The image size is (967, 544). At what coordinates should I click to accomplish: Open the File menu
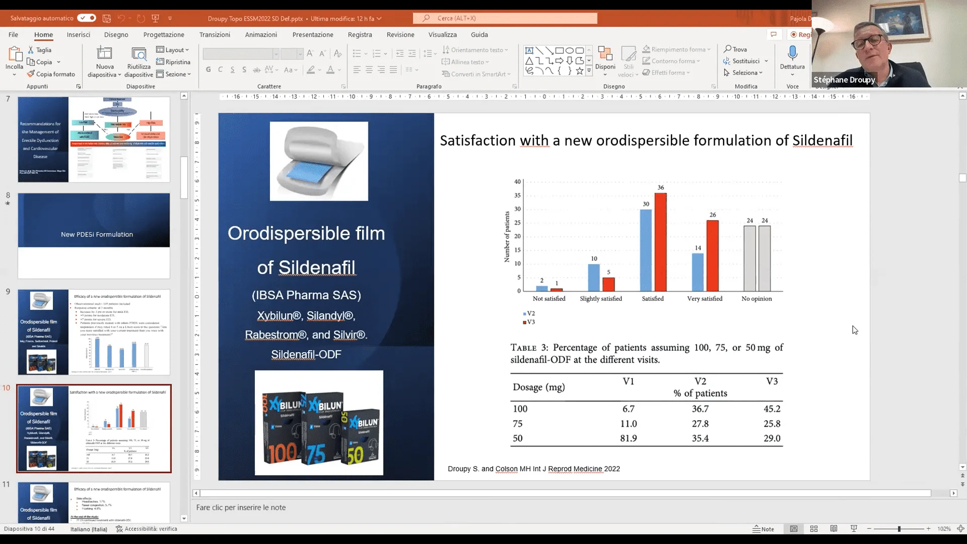[x=13, y=34]
